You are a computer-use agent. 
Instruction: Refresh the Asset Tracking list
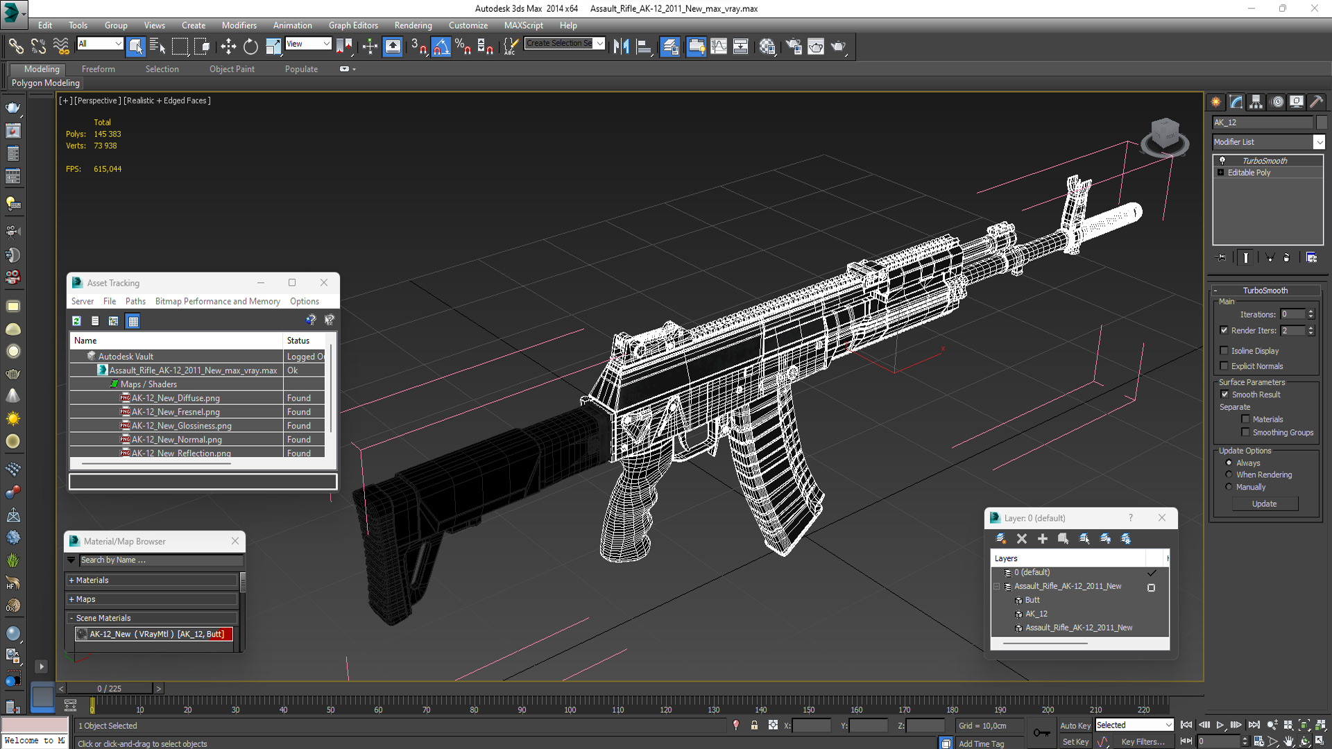[77, 320]
